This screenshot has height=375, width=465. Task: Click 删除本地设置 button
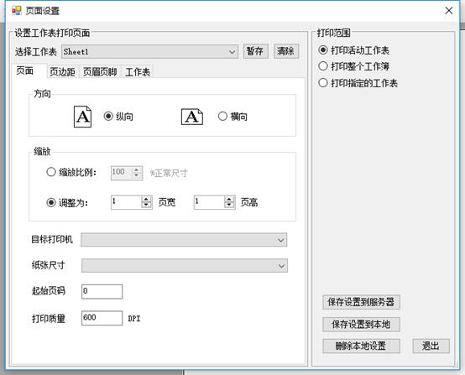pos(361,346)
